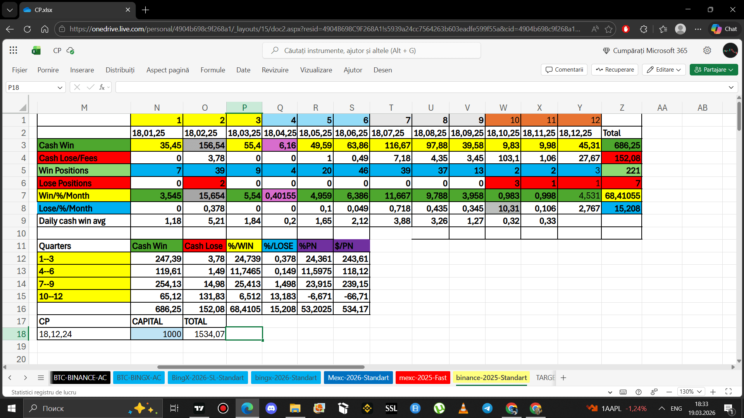Screen dimensions: 744x418
Task: Open the zoom level 130% dropdown
Action: 691,392
